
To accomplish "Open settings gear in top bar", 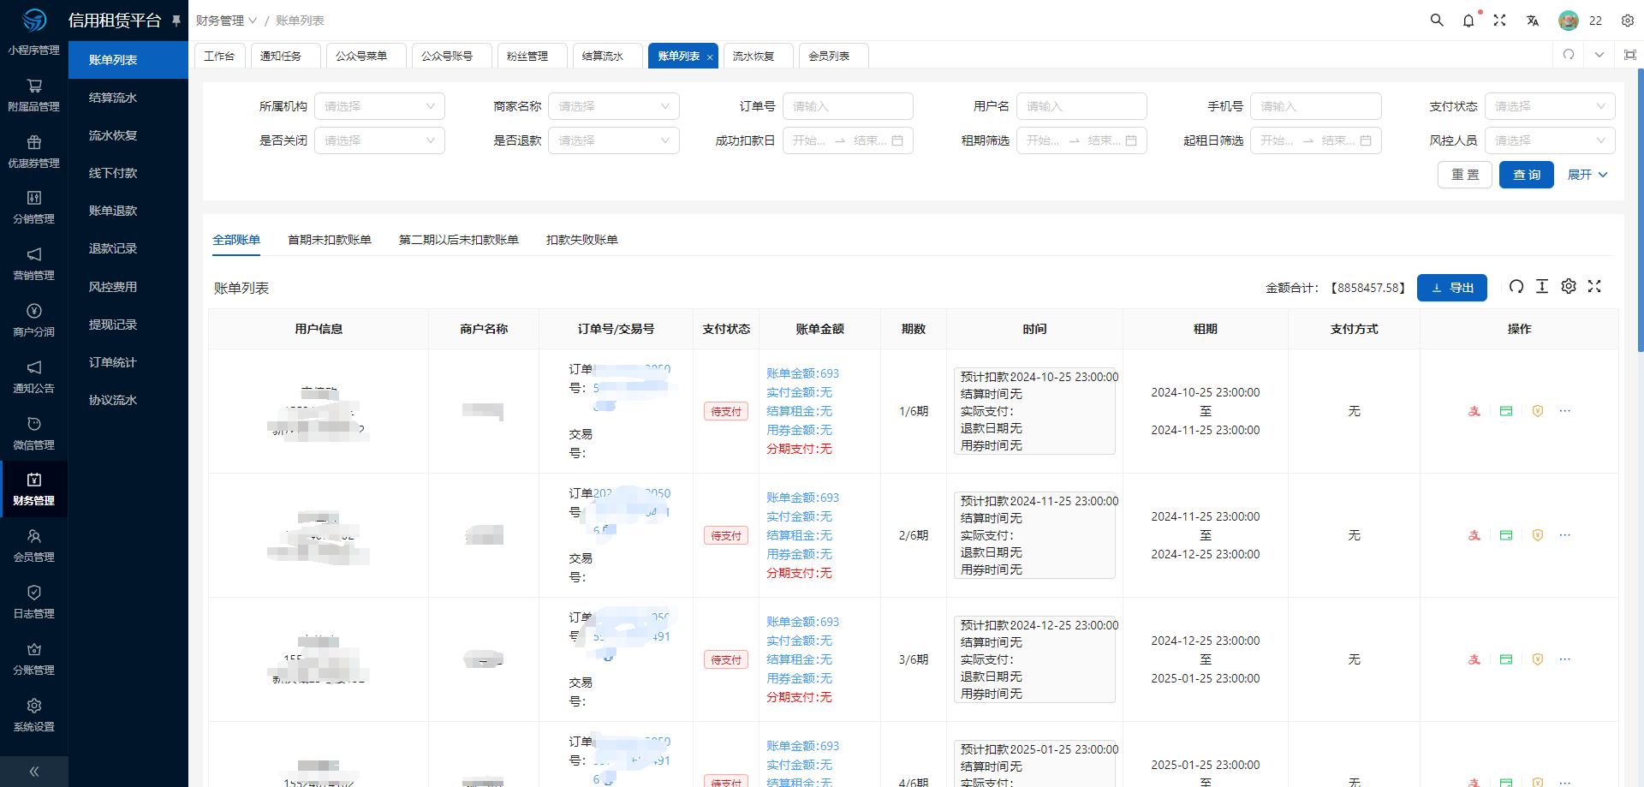I will pyautogui.click(x=1628, y=21).
